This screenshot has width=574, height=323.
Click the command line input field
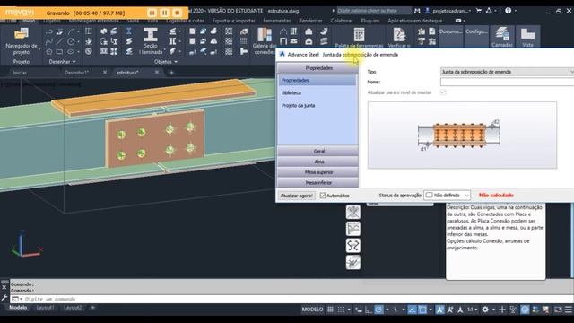[291, 299]
